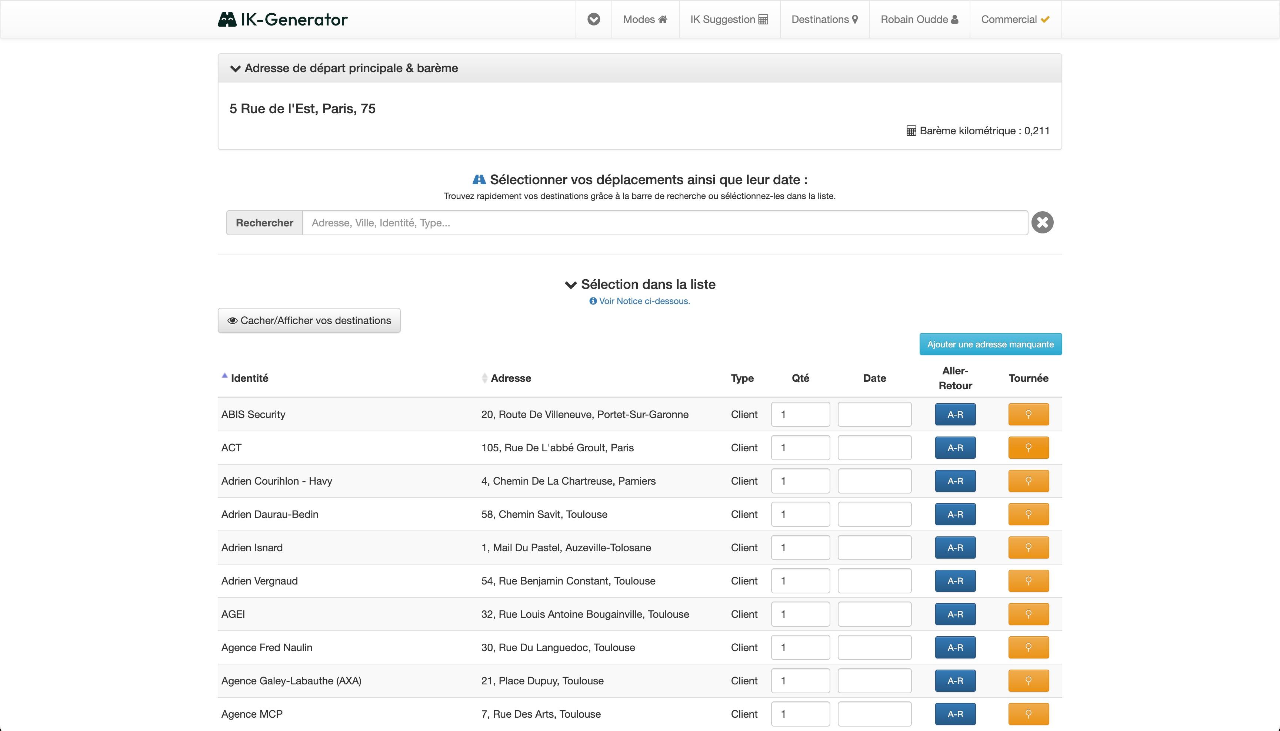The height and width of the screenshot is (731, 1280).
Task: Click Ajouter une adresse manquante
Action: tap(990, 344)
